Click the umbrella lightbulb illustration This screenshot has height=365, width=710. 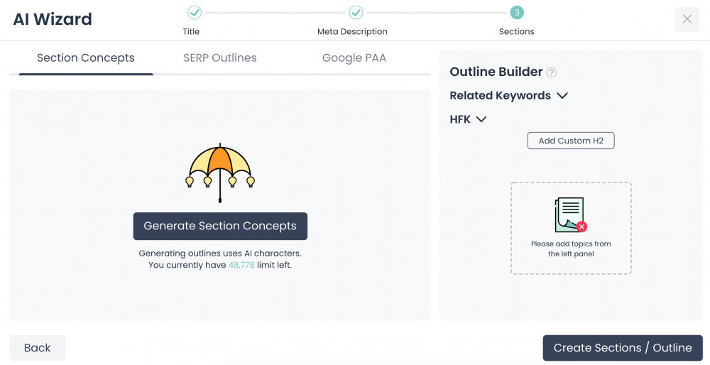coord(220,173)
